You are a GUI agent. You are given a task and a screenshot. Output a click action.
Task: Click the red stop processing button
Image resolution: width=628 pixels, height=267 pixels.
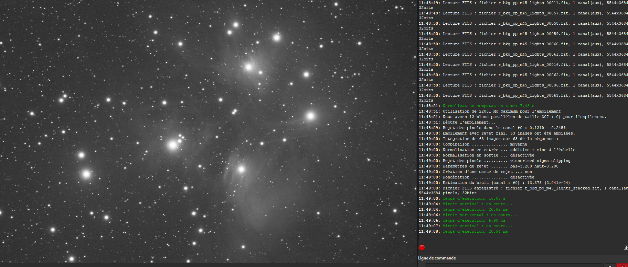coord(422,247)
